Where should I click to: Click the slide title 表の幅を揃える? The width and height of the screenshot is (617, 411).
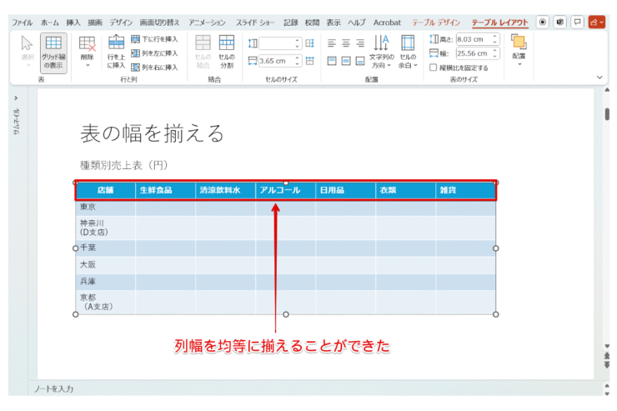pyautogui.click(x=153, y=133)
